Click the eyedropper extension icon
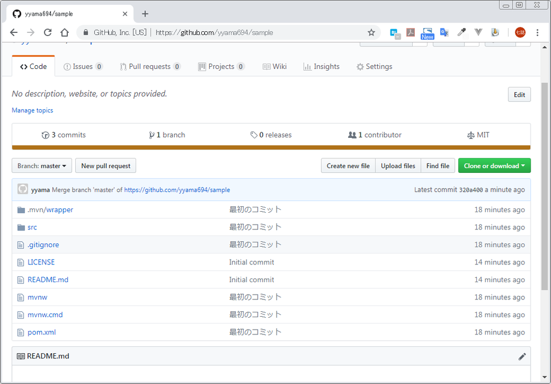Screen dimensions: 551x384 point(461,32)
